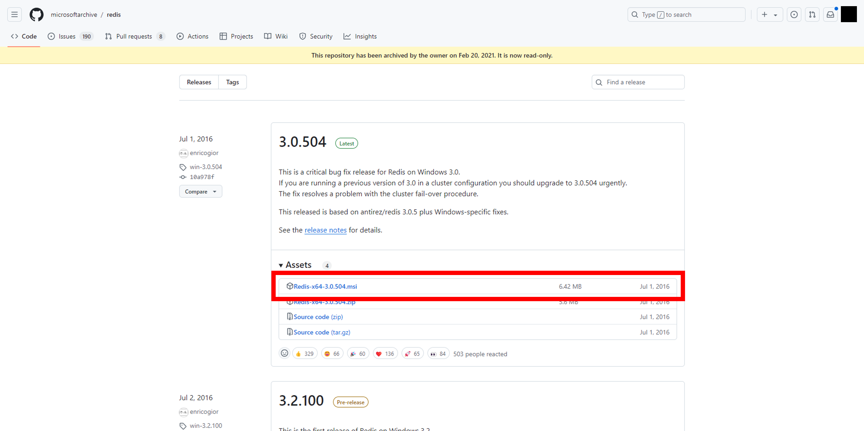This screenshot has width=864, height=431.
Task: Focus the 'Type / to search' box
Action: tap(686, 14)
